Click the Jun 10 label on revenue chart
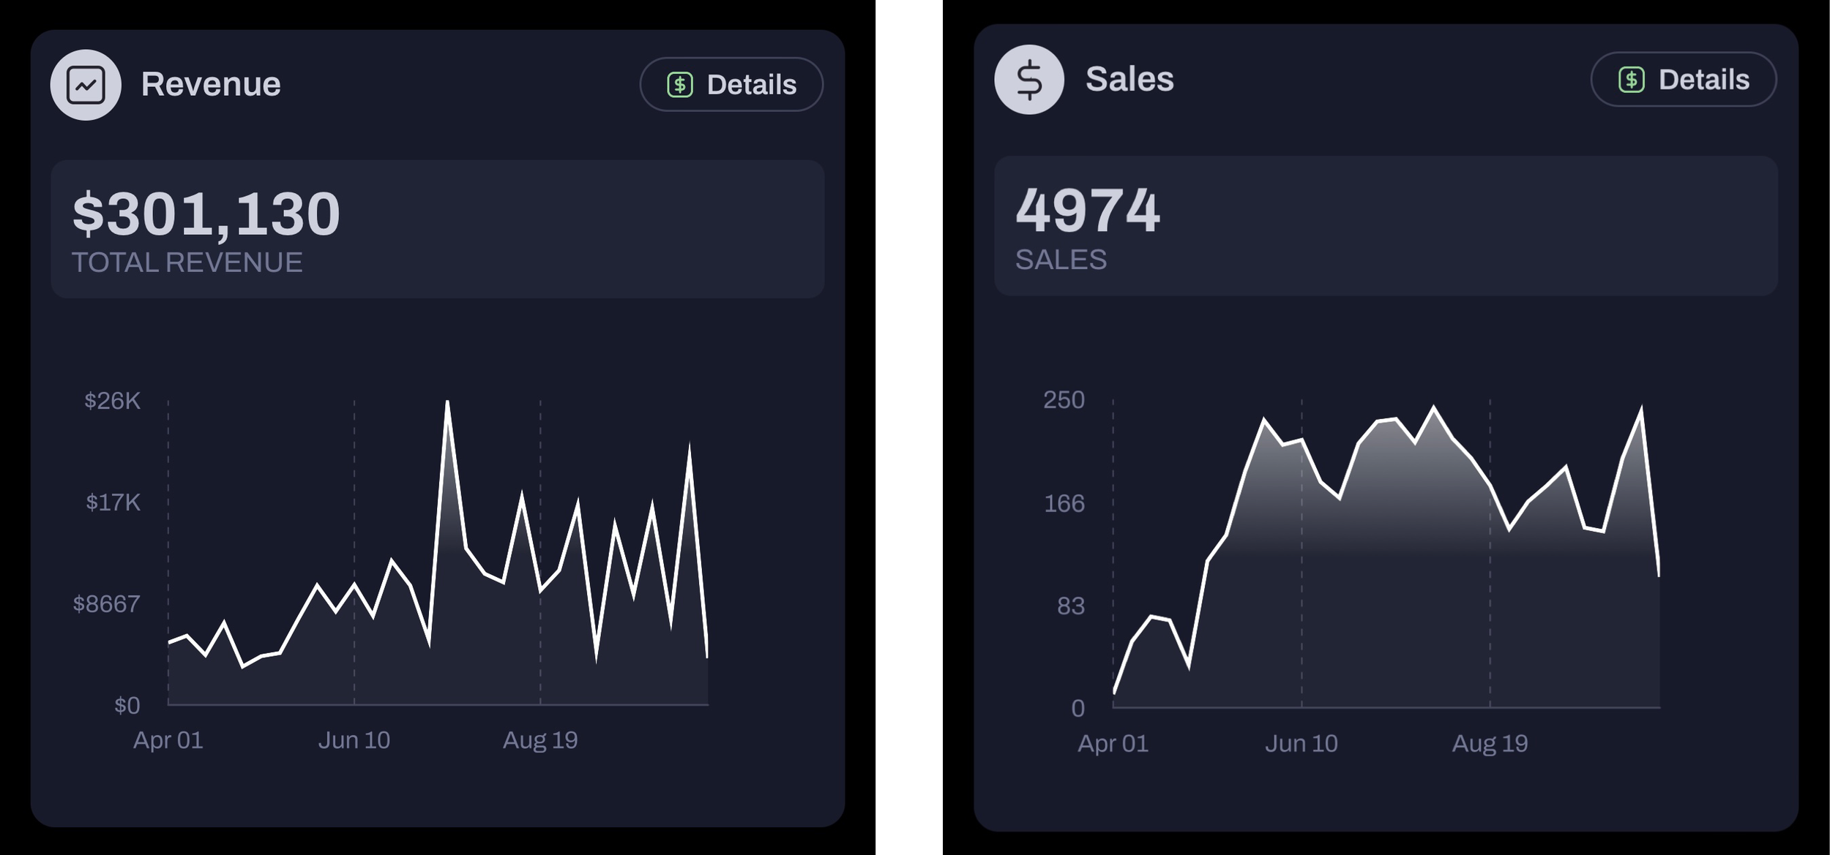The image size is (1830, 855). [354, 740]
